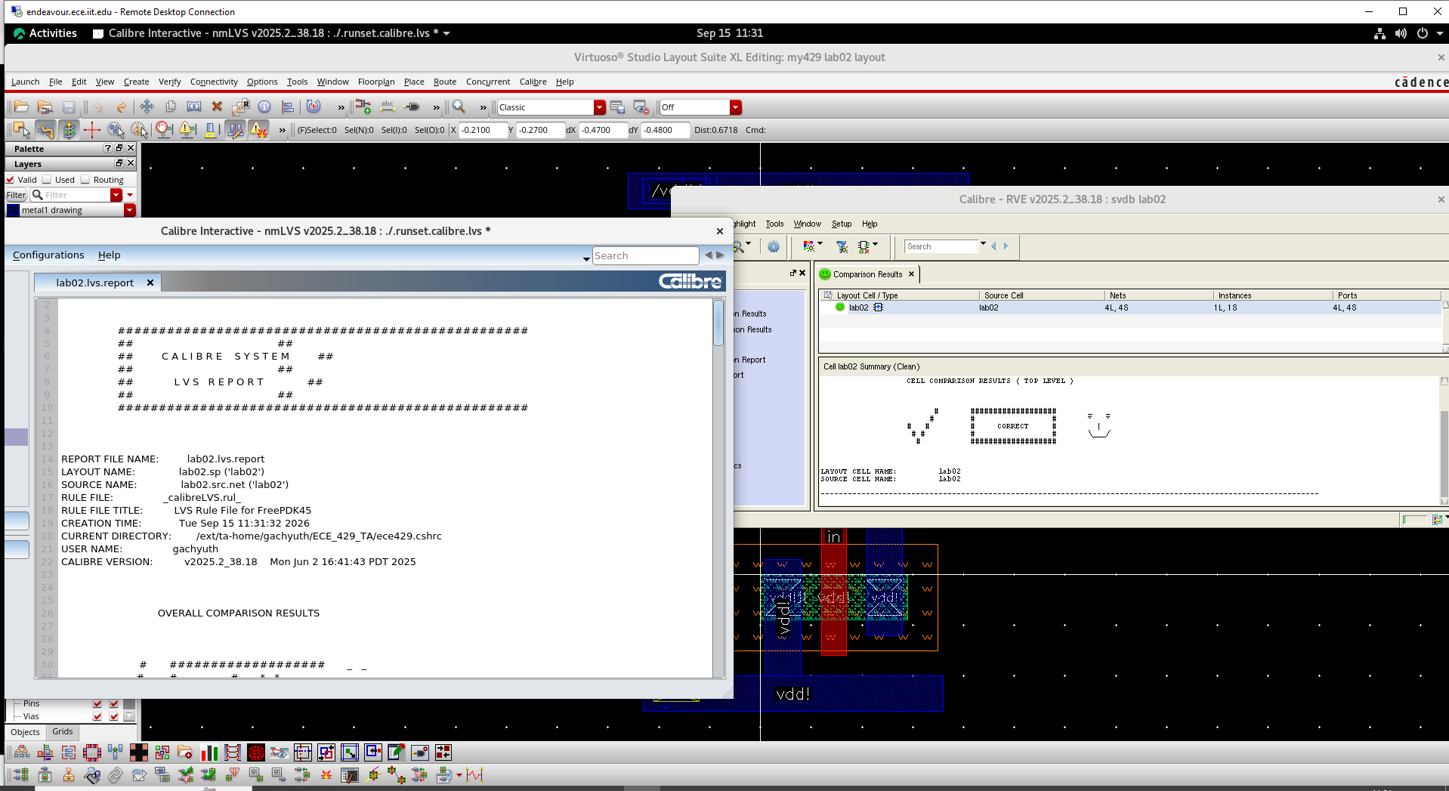Viewport: 1449px width, 791px height.
Task: Select the Copy tool icon
Action: click(x=171, y=107)
